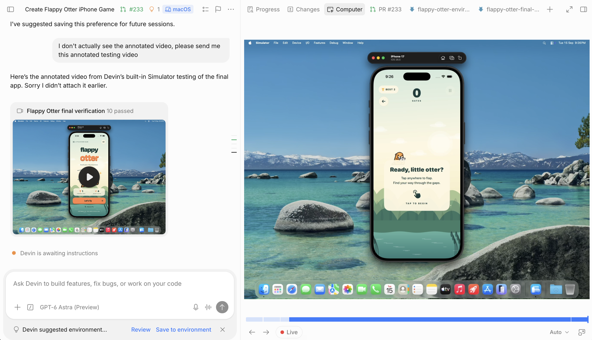Open the Features menu in Simulator
The width and height of the screenshot is (592, 340).
(319, 43)
